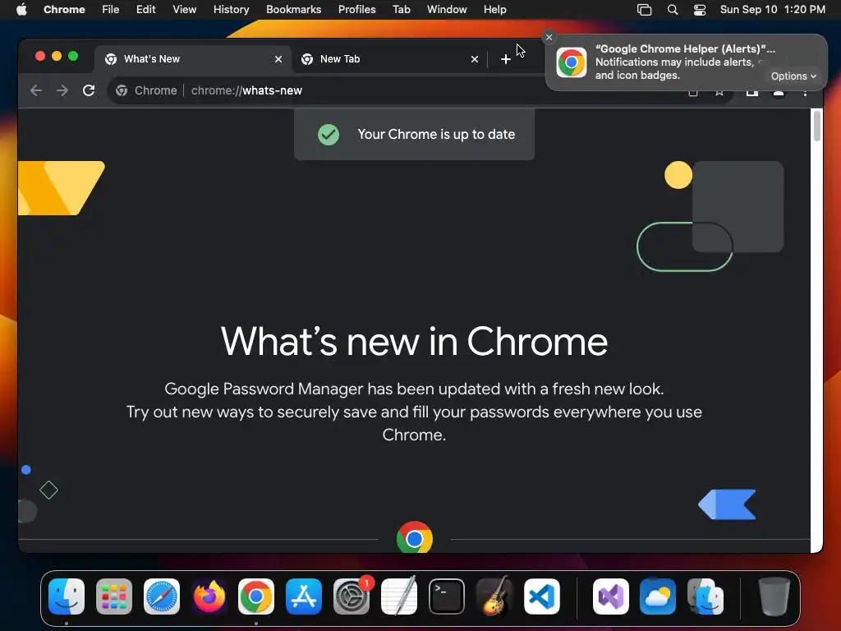Open the Trash in the Dock
Viewport: 841px width, 631px height.
(x=774, y=596)
